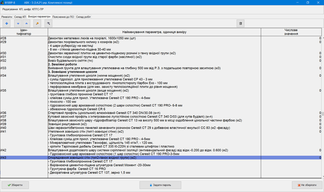Click the Числове значення column header
The image size is (324, 192).
[x=291, y=32]
